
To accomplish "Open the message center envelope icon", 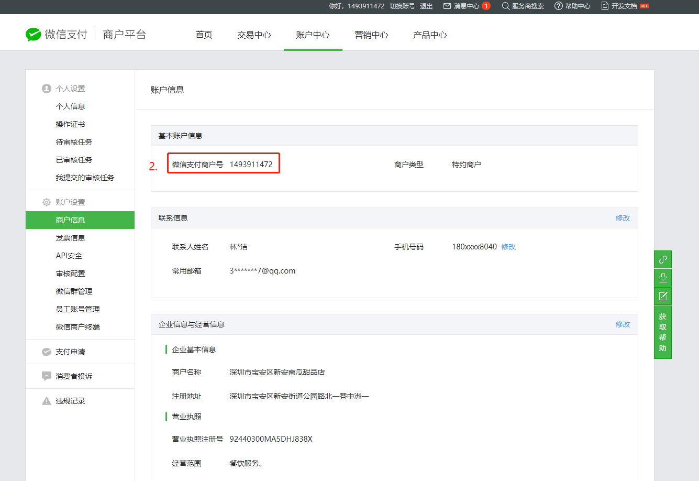I will 447,6.
